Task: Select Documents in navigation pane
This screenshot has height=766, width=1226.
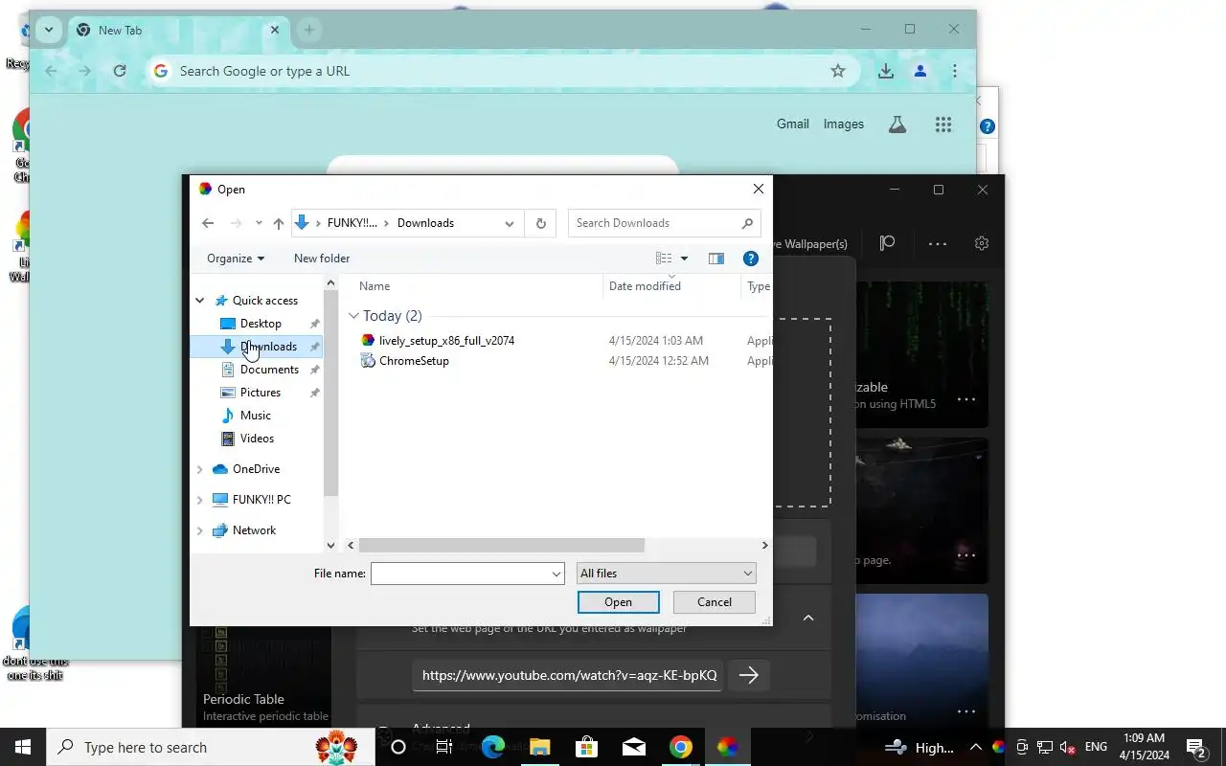Action: pyautogui.click(x=269, y=370)
